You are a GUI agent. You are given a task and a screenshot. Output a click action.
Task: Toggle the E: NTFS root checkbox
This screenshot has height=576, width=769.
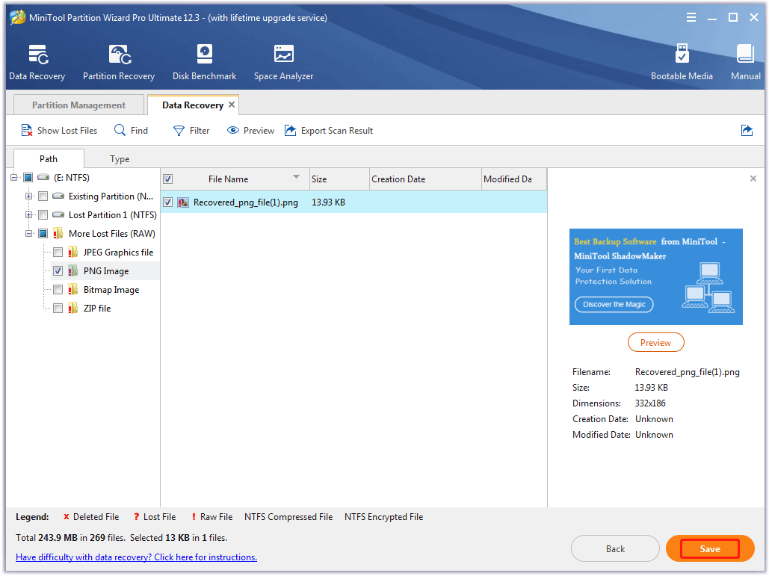(28, 177)
